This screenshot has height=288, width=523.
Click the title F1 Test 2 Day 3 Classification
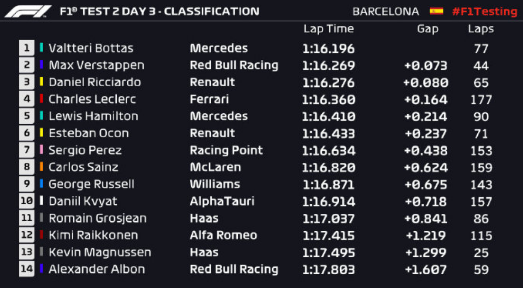click(x=160, y=11)
